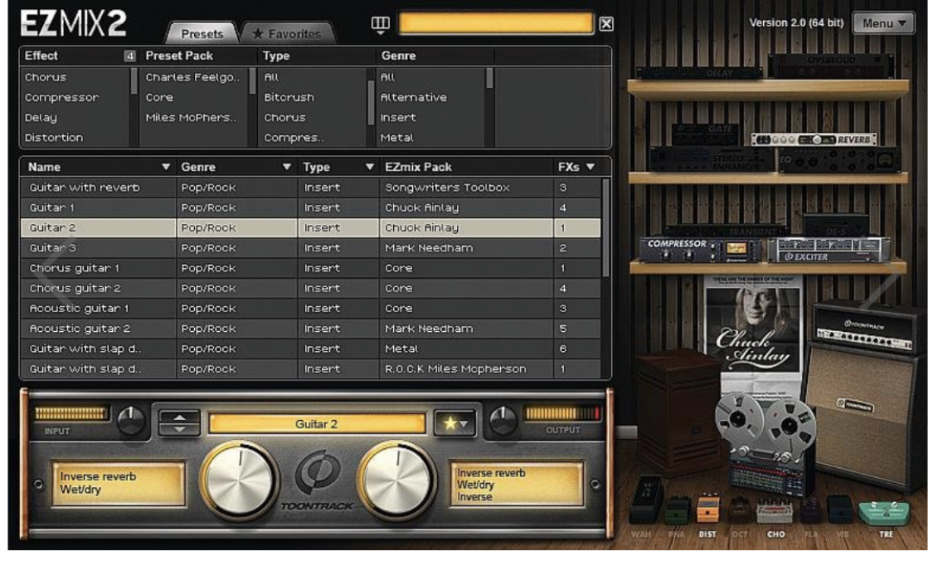Click the Guitar 2 preset name display

coord(317,424)
